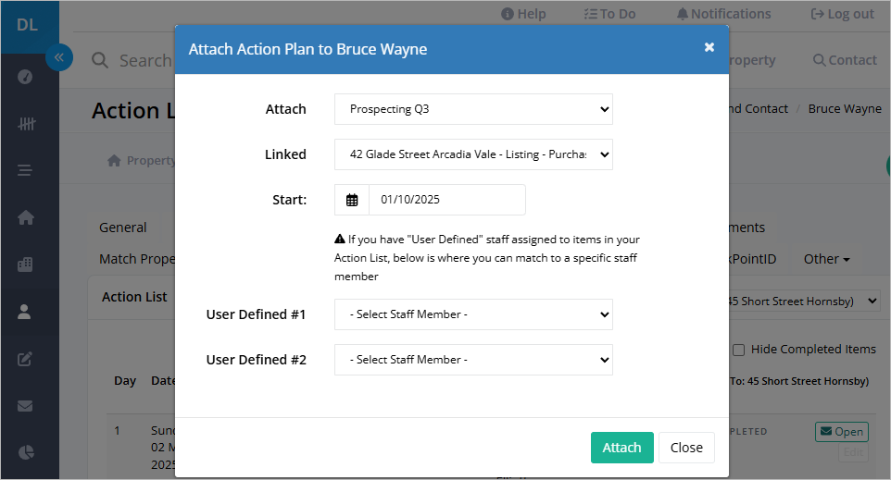Expand the Other tab dropdown
Viewport: 891px width, 480px height.
point(827,259)
